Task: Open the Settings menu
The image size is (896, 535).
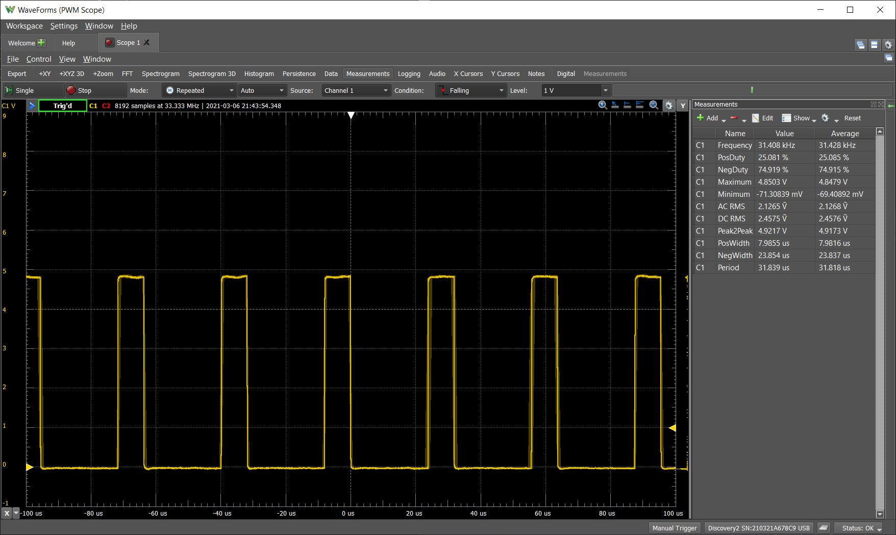Action: tap(64, 26)
